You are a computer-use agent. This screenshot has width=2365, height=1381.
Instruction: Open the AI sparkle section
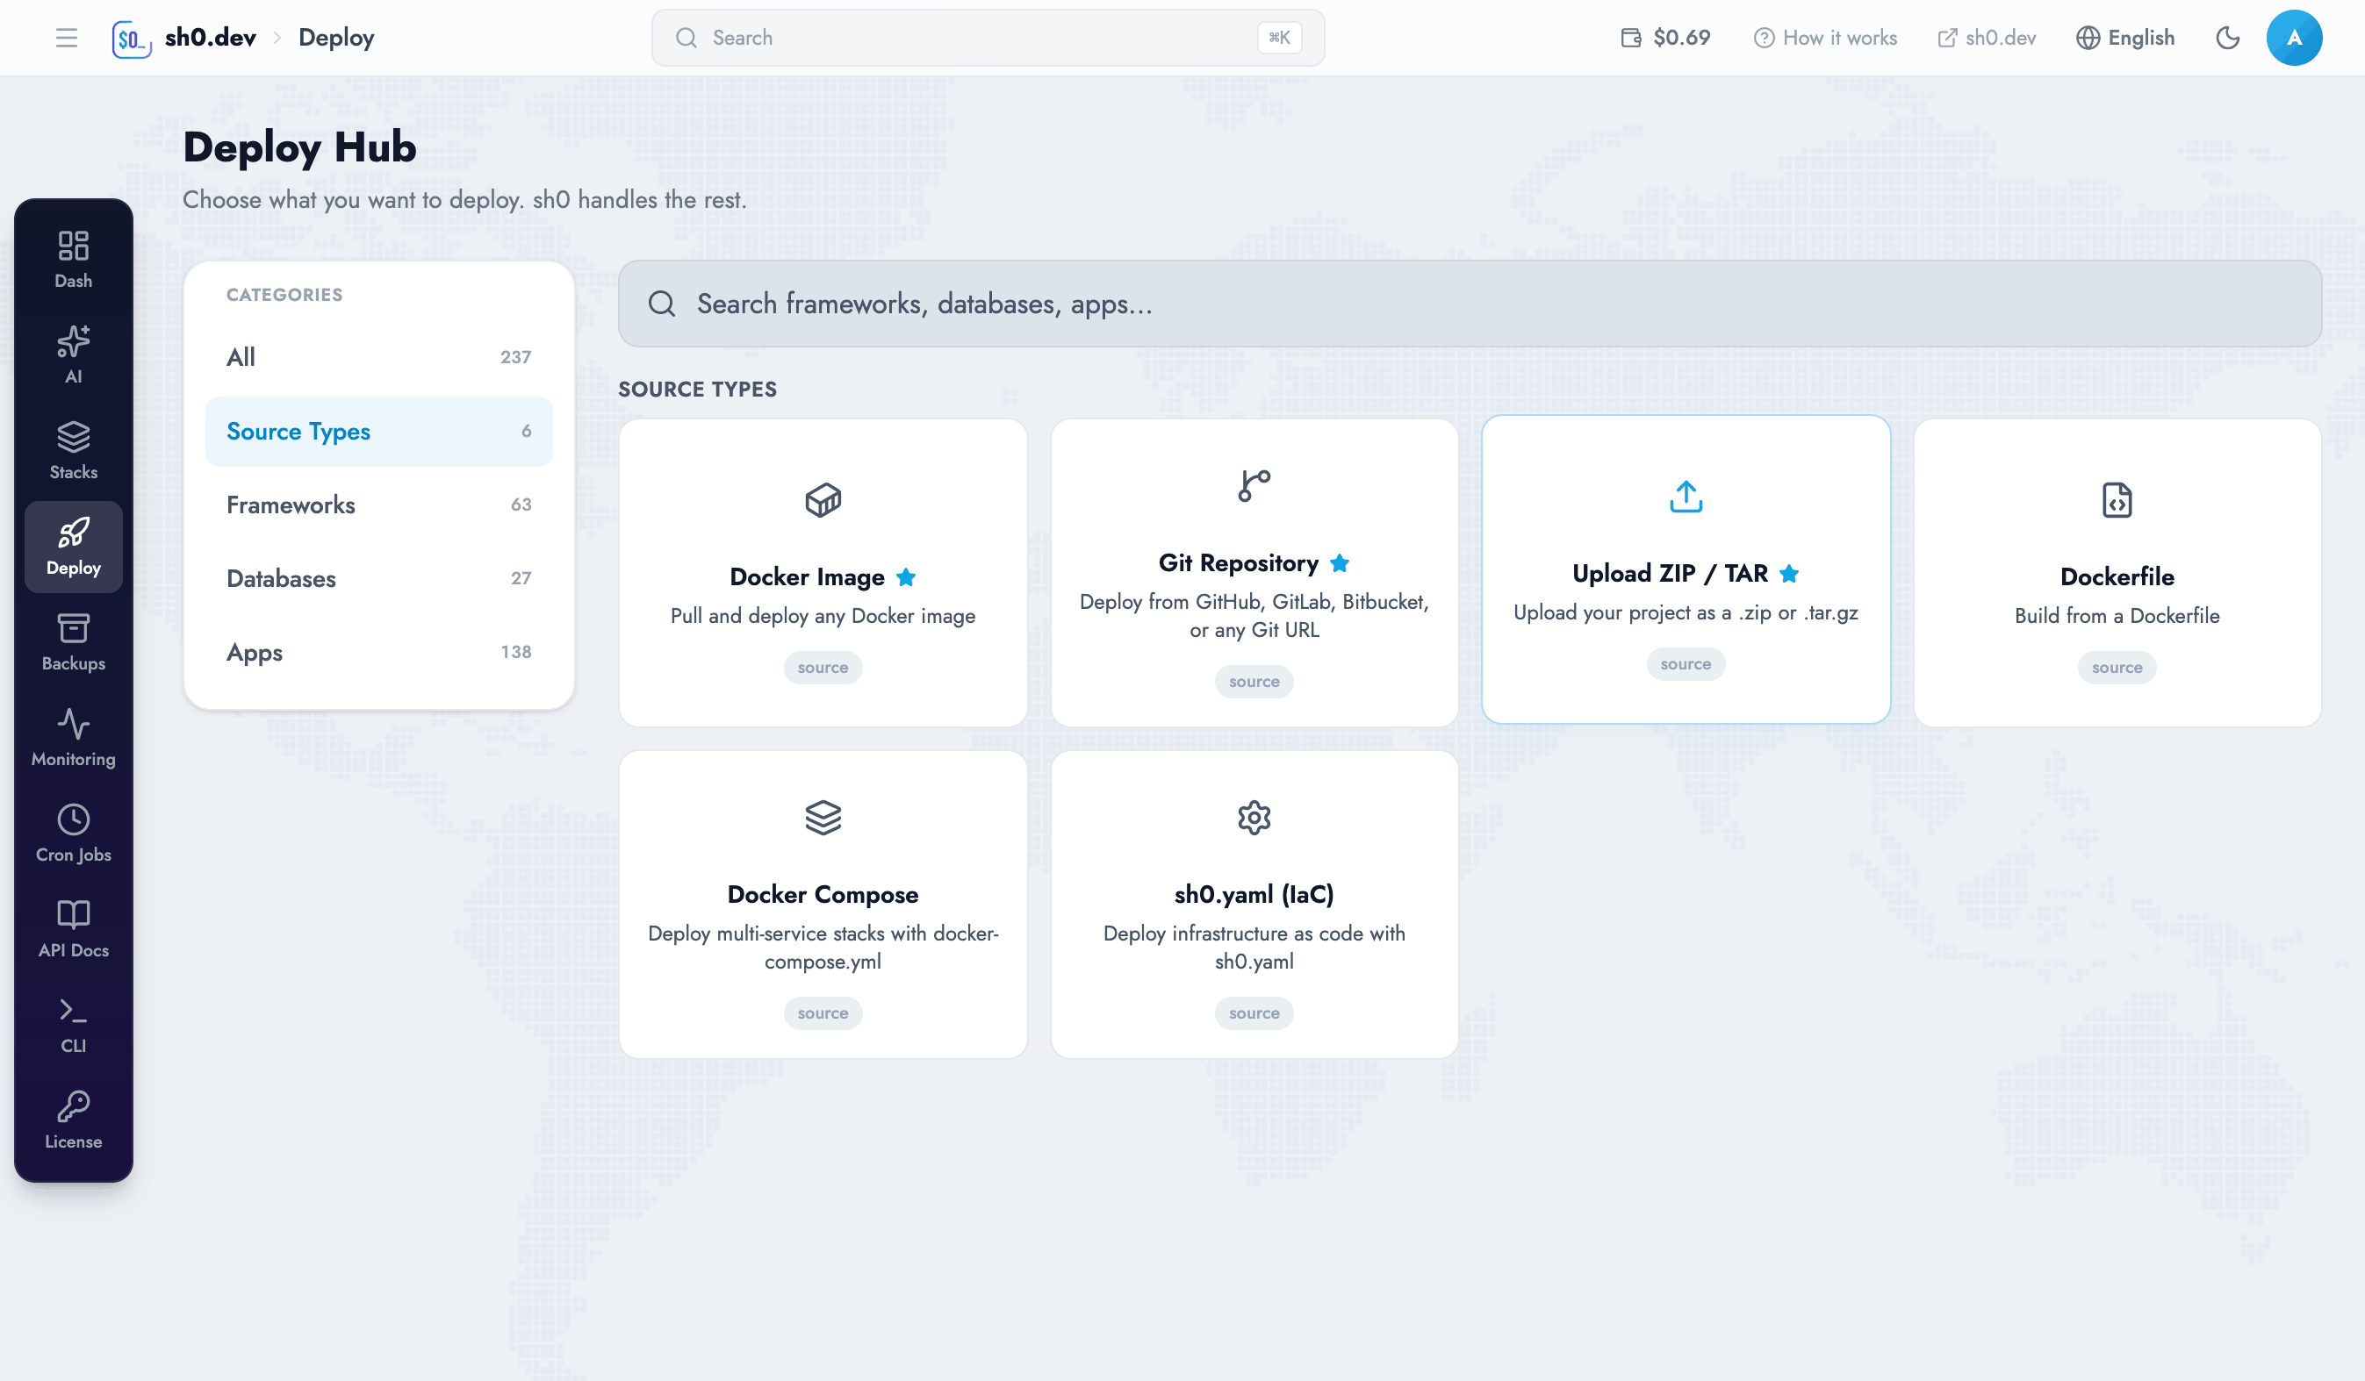(73, 355)
